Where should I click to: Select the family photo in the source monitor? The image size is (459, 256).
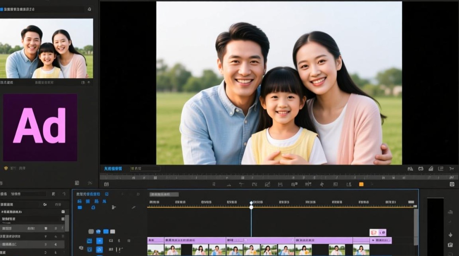pyautogui.click(x=46, y=48)
